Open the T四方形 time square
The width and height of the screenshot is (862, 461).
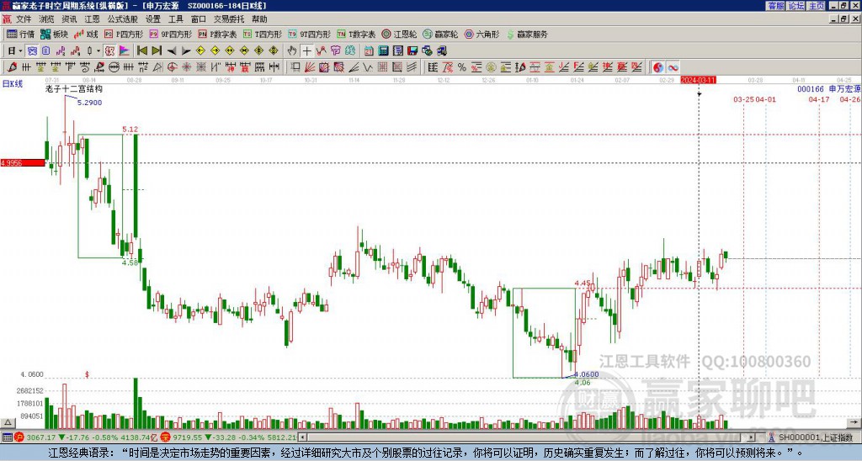pyautogui.click(x=262, y=34)
